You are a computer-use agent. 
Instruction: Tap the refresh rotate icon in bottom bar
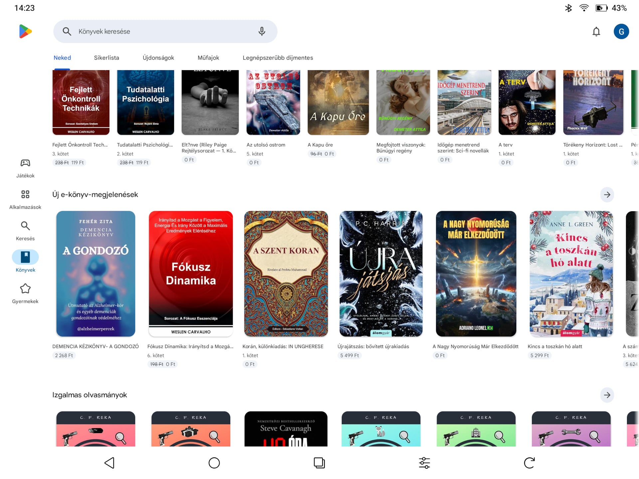click(x=529, y=463)
